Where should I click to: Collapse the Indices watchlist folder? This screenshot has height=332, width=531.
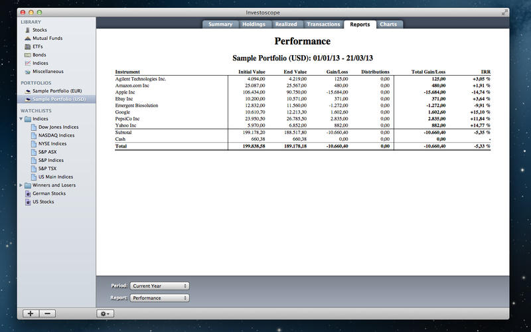point(21,119)
